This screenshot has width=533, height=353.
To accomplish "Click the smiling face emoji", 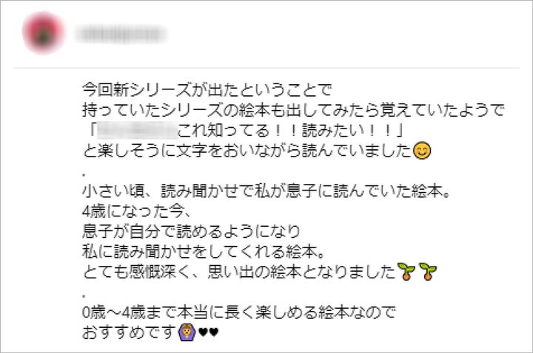I will pos(422,151).
